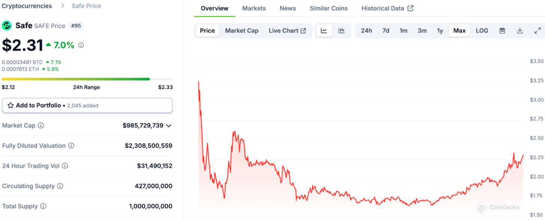Click the Market Cap info icon
This screenshot has height=221, width=545.
(41, 125)
